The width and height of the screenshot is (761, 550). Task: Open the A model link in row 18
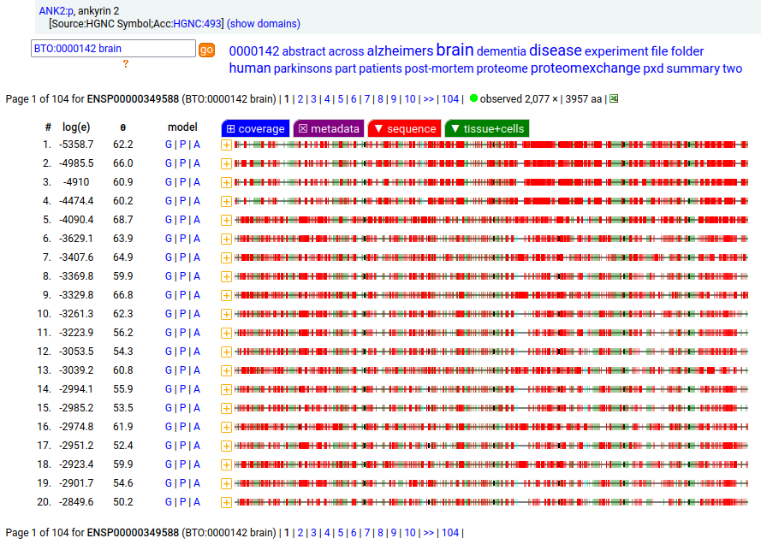click(197, 464)
